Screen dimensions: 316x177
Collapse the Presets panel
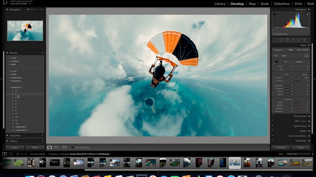click(7, 53)
